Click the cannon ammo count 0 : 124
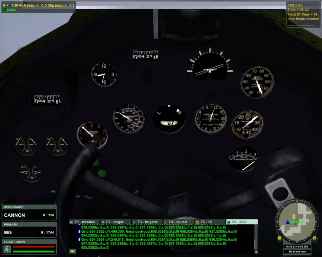 pyautogui.click(x=48, y=215)
